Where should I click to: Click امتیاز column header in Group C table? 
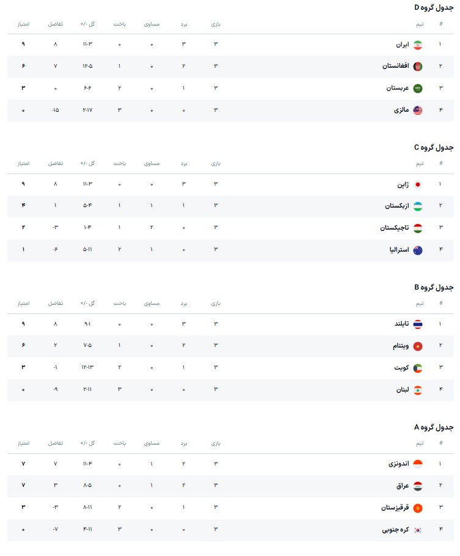point(23,164)
